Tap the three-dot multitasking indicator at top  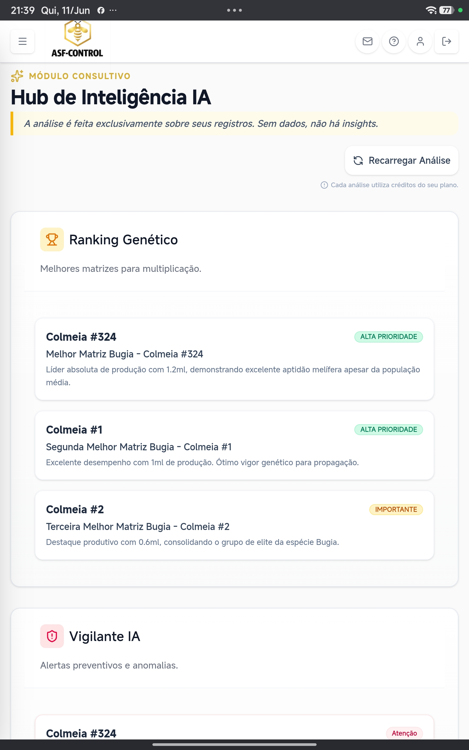pyautogui.click(x=234, y=10)
